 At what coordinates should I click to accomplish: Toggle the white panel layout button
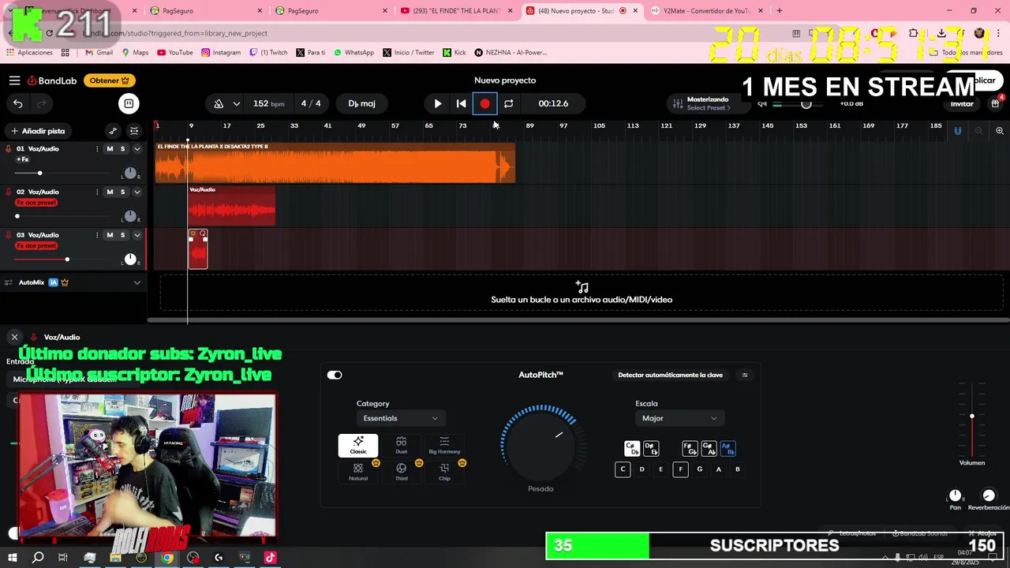click(x=129, y=103)
